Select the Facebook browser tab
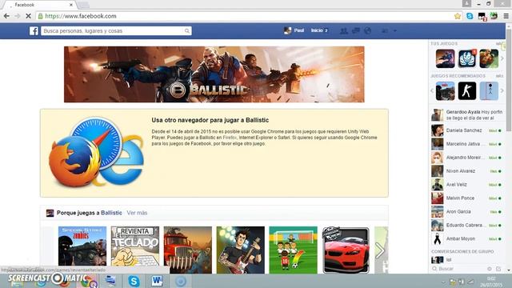The height and width of the screenshot is (288, 512). click(38, 5)
